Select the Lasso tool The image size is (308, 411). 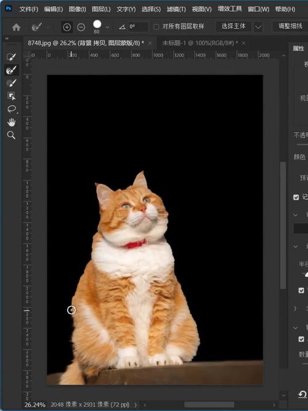pos(11,109)
